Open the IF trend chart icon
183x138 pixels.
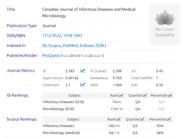tap(83, 71)
